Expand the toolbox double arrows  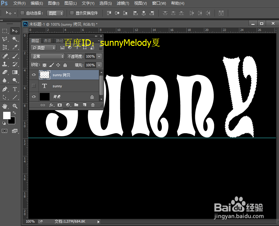[2, 20]
